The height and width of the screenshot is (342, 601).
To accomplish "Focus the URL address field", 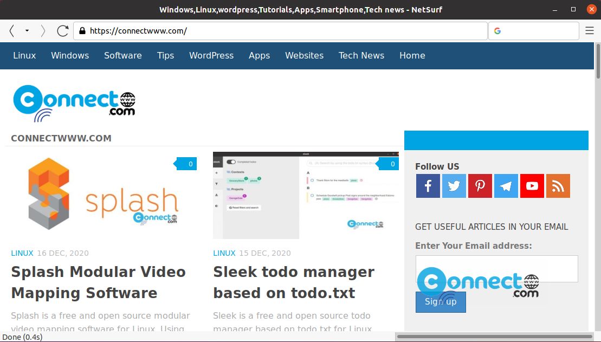I will (x=280, y=31).
